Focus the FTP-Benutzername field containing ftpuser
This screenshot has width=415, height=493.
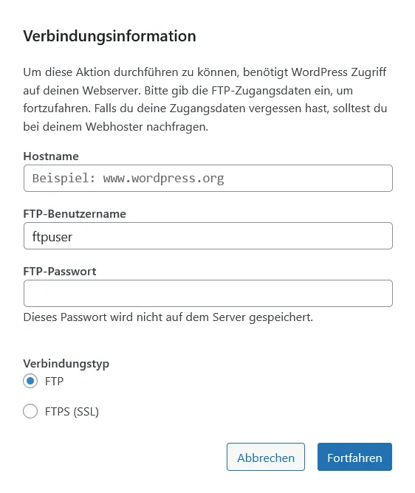(208, 236)
